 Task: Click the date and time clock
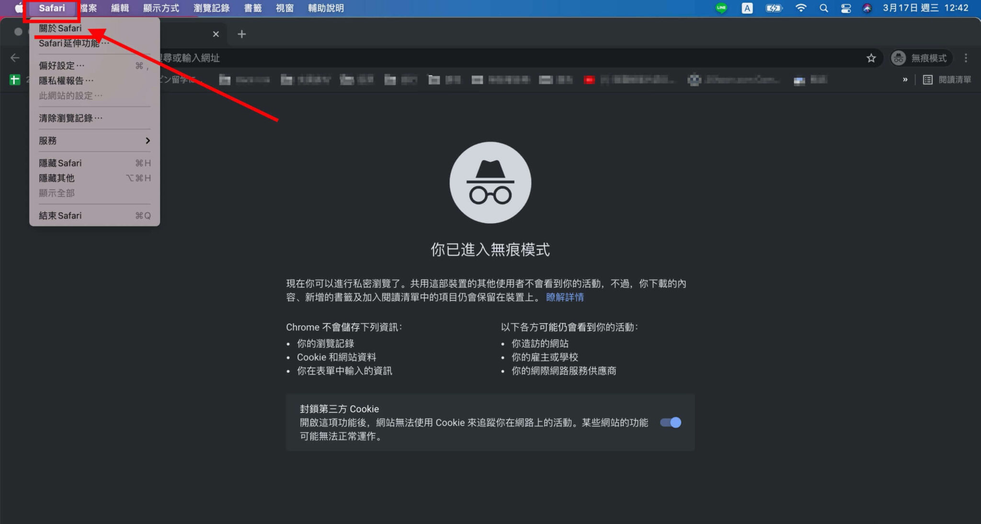925,8
